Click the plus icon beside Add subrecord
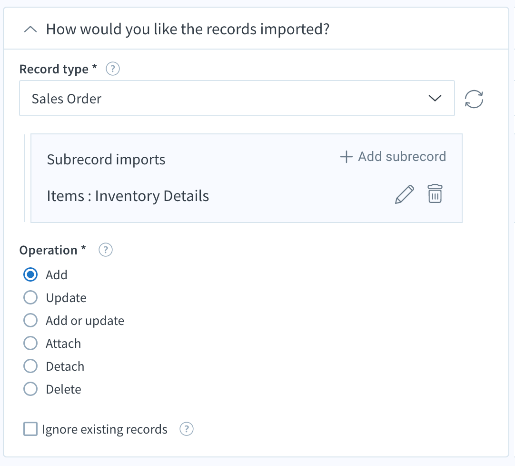Viewport: 515px width, 466px height. (346, 157)
